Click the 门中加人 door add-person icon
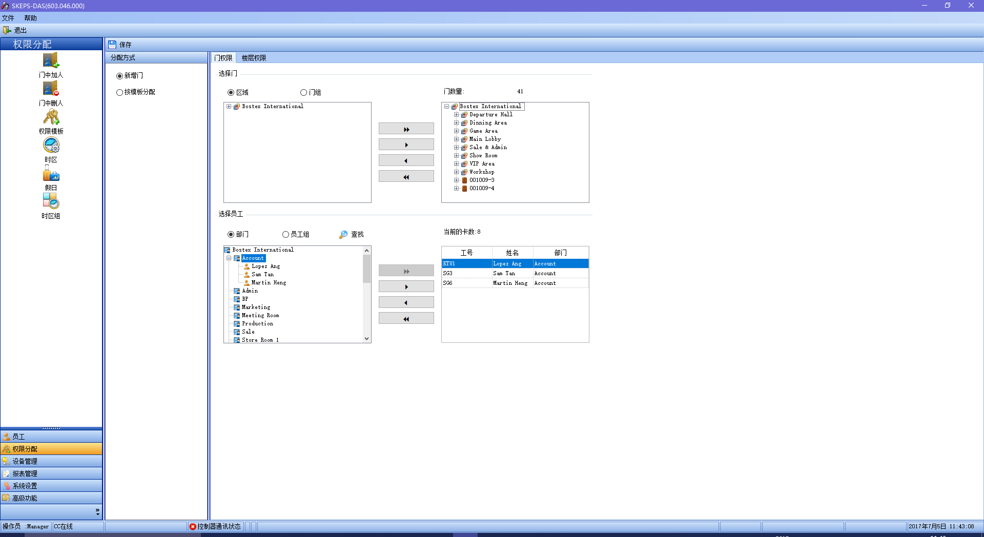Screen dimensions: 984x537 click(x=51, y=61)
